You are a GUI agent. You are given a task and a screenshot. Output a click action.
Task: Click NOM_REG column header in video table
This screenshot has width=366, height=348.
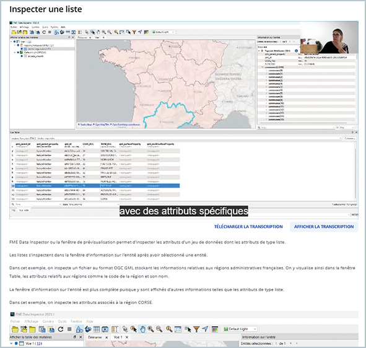[x=106, y=144]
